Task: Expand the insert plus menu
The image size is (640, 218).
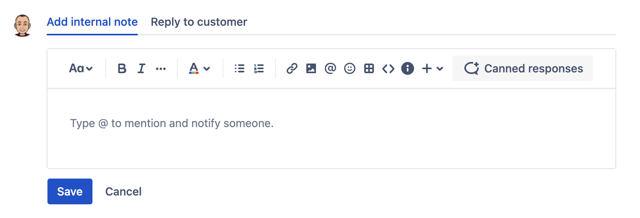Action: [x=432, y=69]
